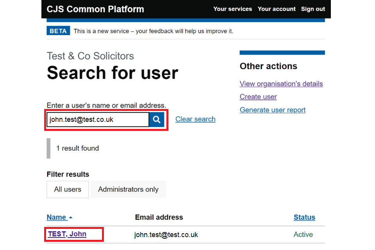Viewport: 375px width, 250px height.
Task: View organisation's details
Action: [281, 84]
